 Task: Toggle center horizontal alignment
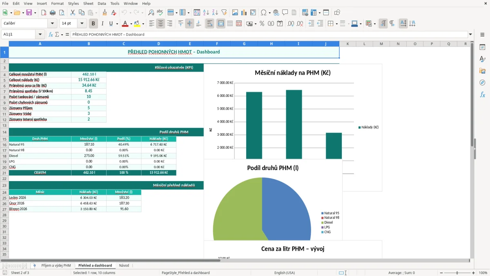tap(160, 24)
